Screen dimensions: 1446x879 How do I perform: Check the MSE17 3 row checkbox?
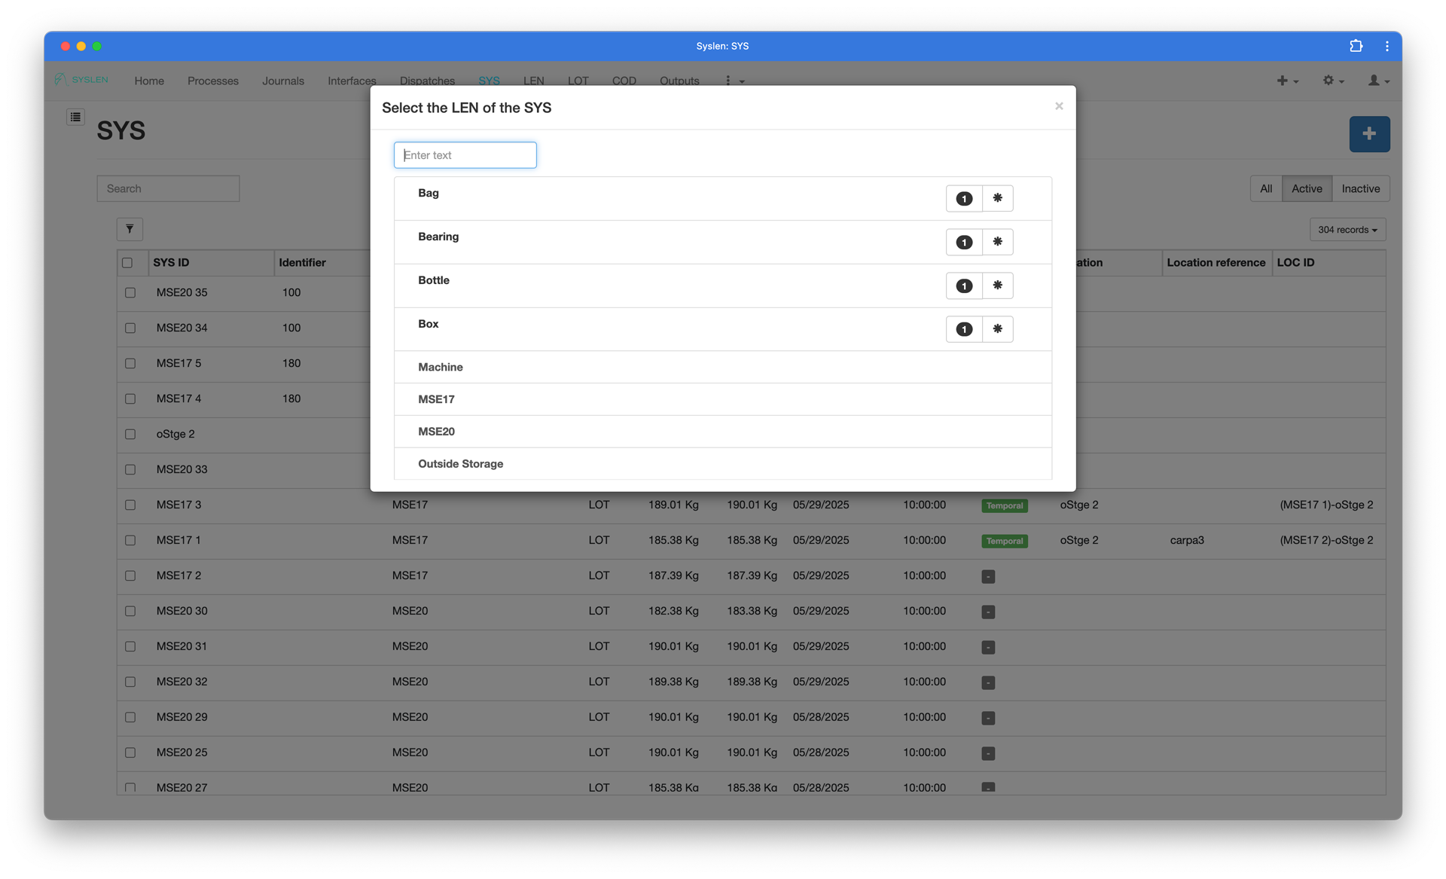pyautogui.click(x=130, y=505)
